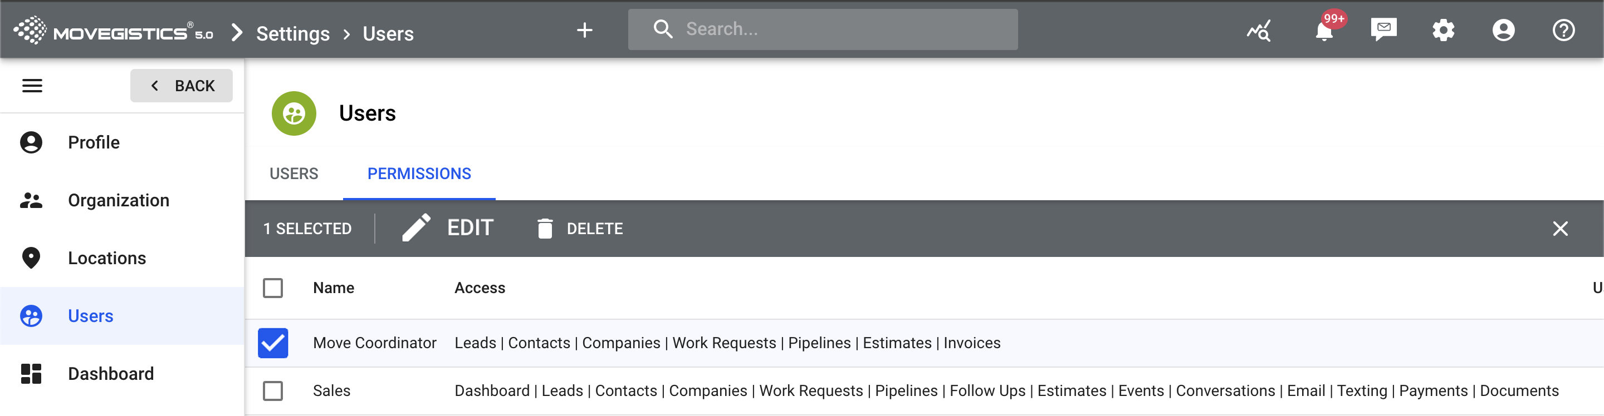
Task: Dismiss the selection bar with X
Action: click(x=1560, y=229)
